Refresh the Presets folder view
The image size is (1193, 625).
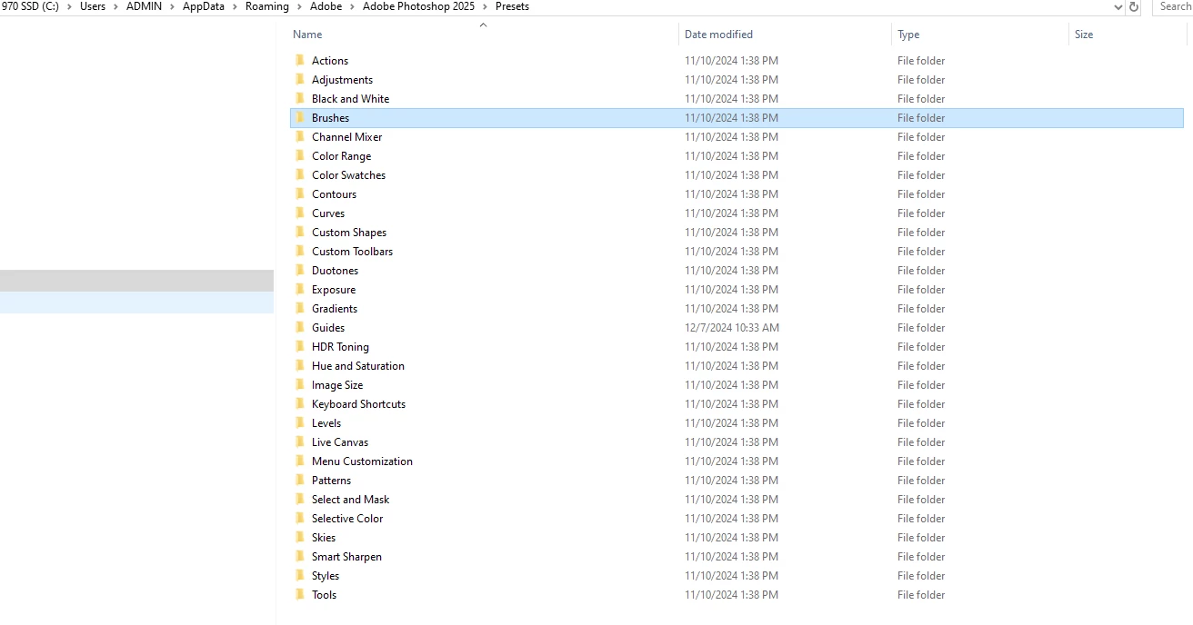point(1134,6)
